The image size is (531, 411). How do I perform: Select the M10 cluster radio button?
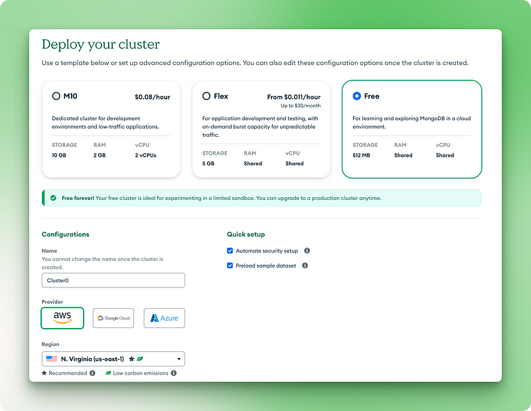tap(56, 96)
